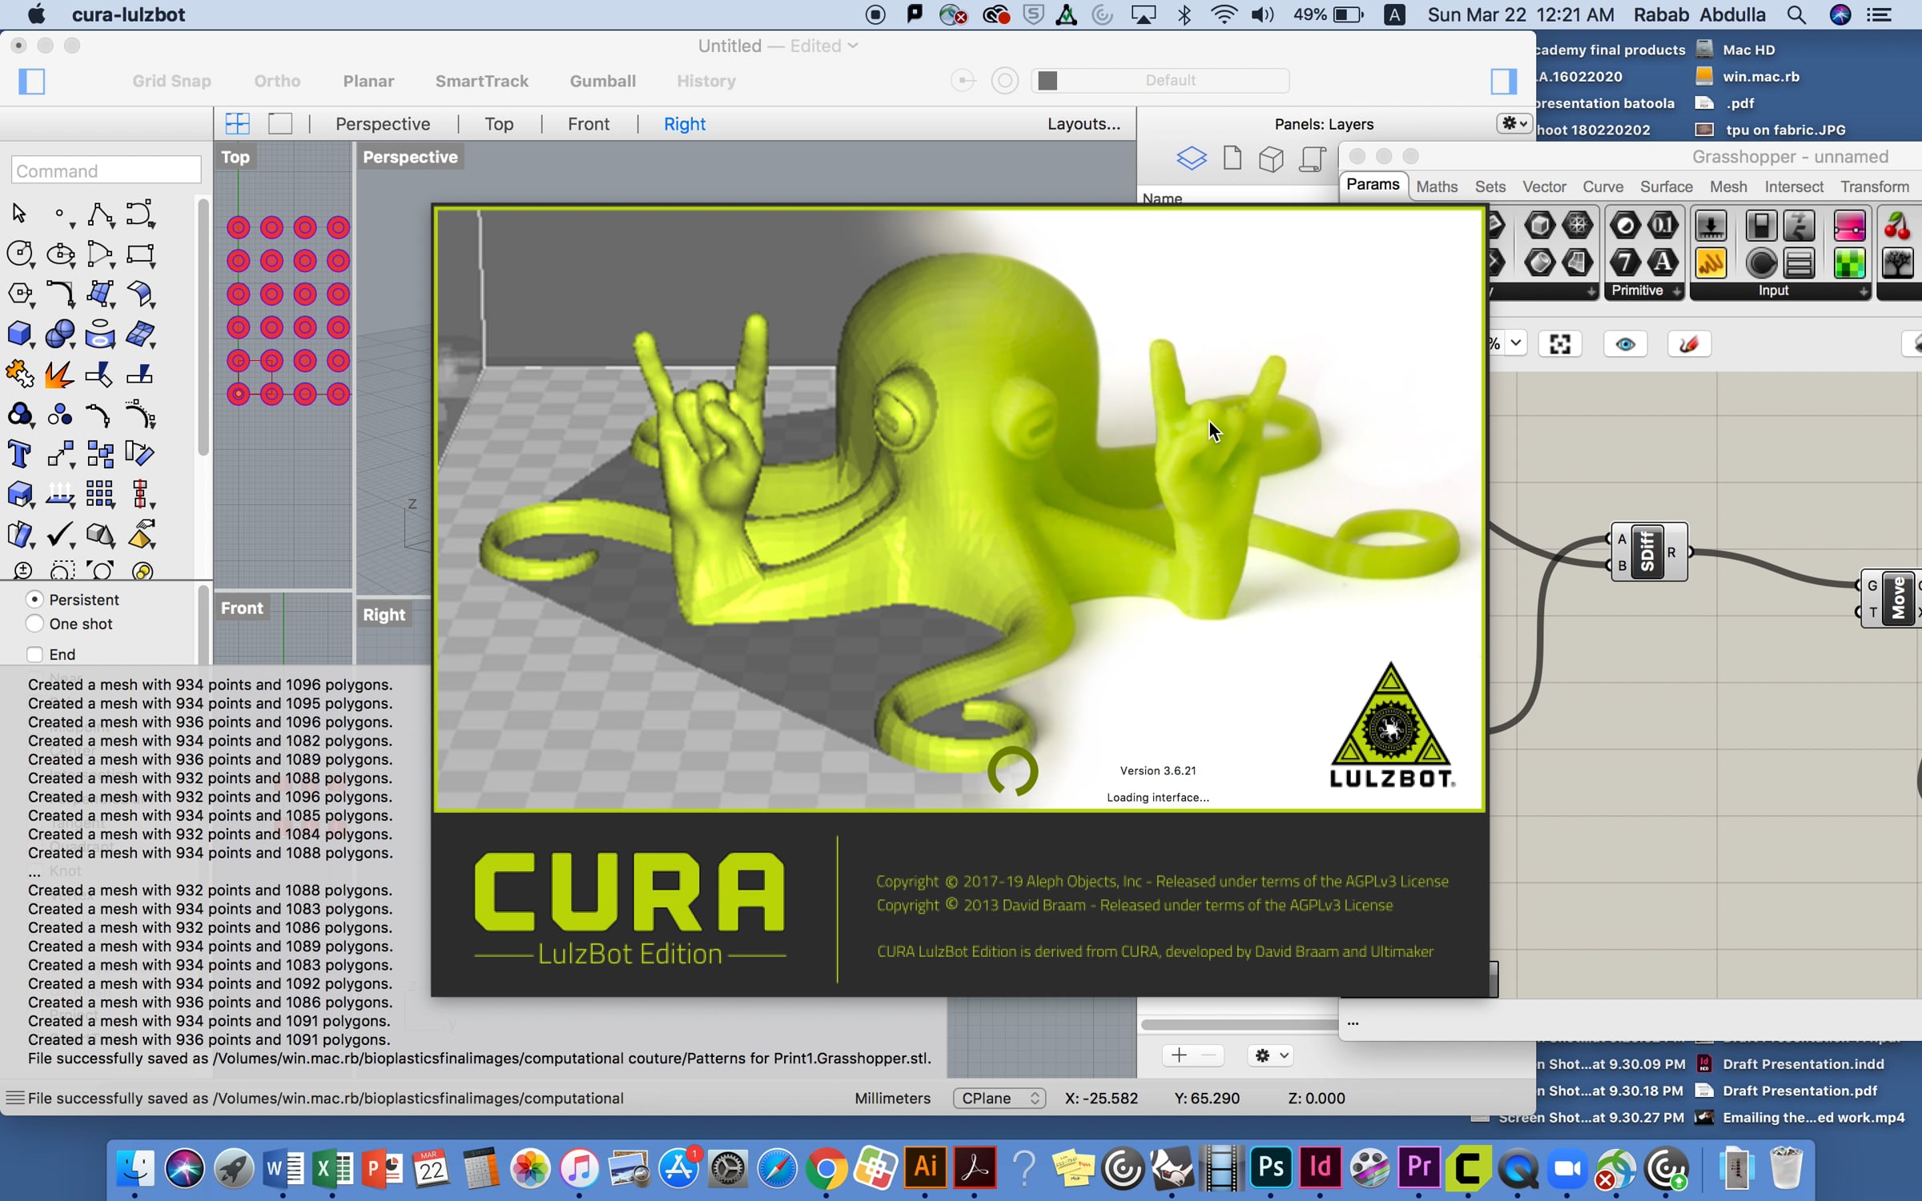Open the Grasshopper Mesh tab
The image size is (1922, 1201).
pos(1728,187)
